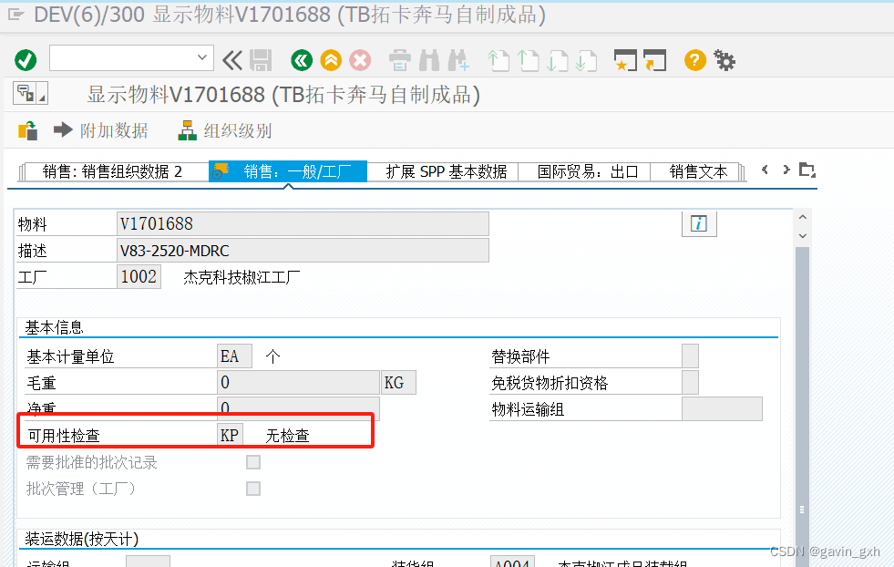The image size is (894, 567).
Task: Go to next page icon
Action: [557, 60]
